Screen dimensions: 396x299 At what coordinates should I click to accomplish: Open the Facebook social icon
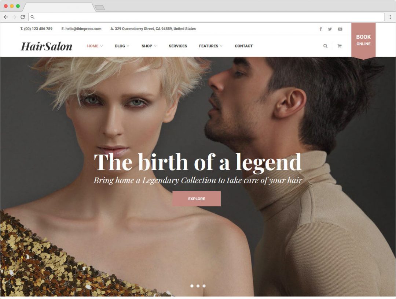click(320, 29)
